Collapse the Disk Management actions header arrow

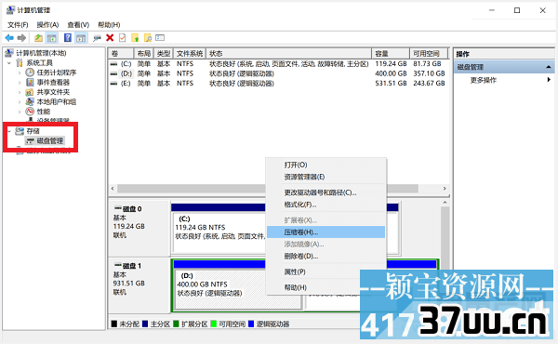coord(549,67)
